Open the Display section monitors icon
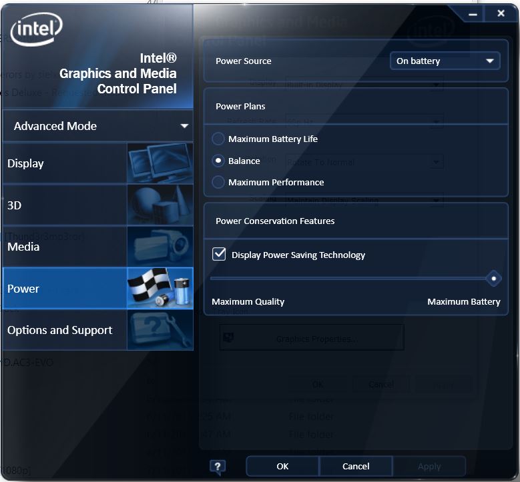The height and width of the screenshot is (482, 520). [160, 163]
